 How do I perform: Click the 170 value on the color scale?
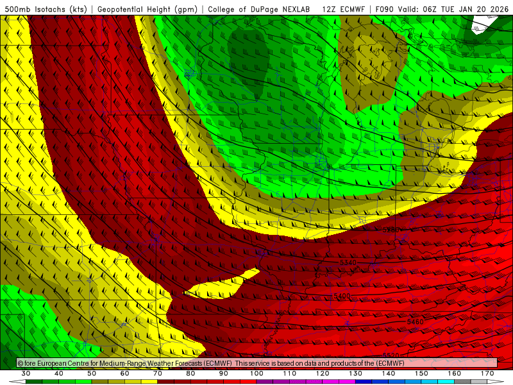click(x=487, y=373)
